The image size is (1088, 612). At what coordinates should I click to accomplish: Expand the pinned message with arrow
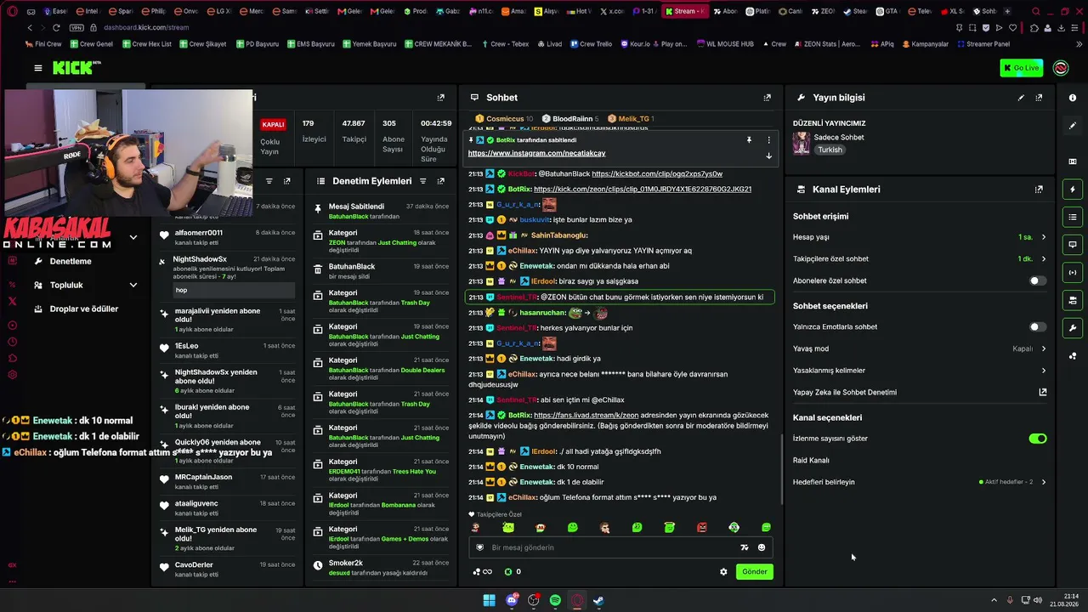(768, 156)
